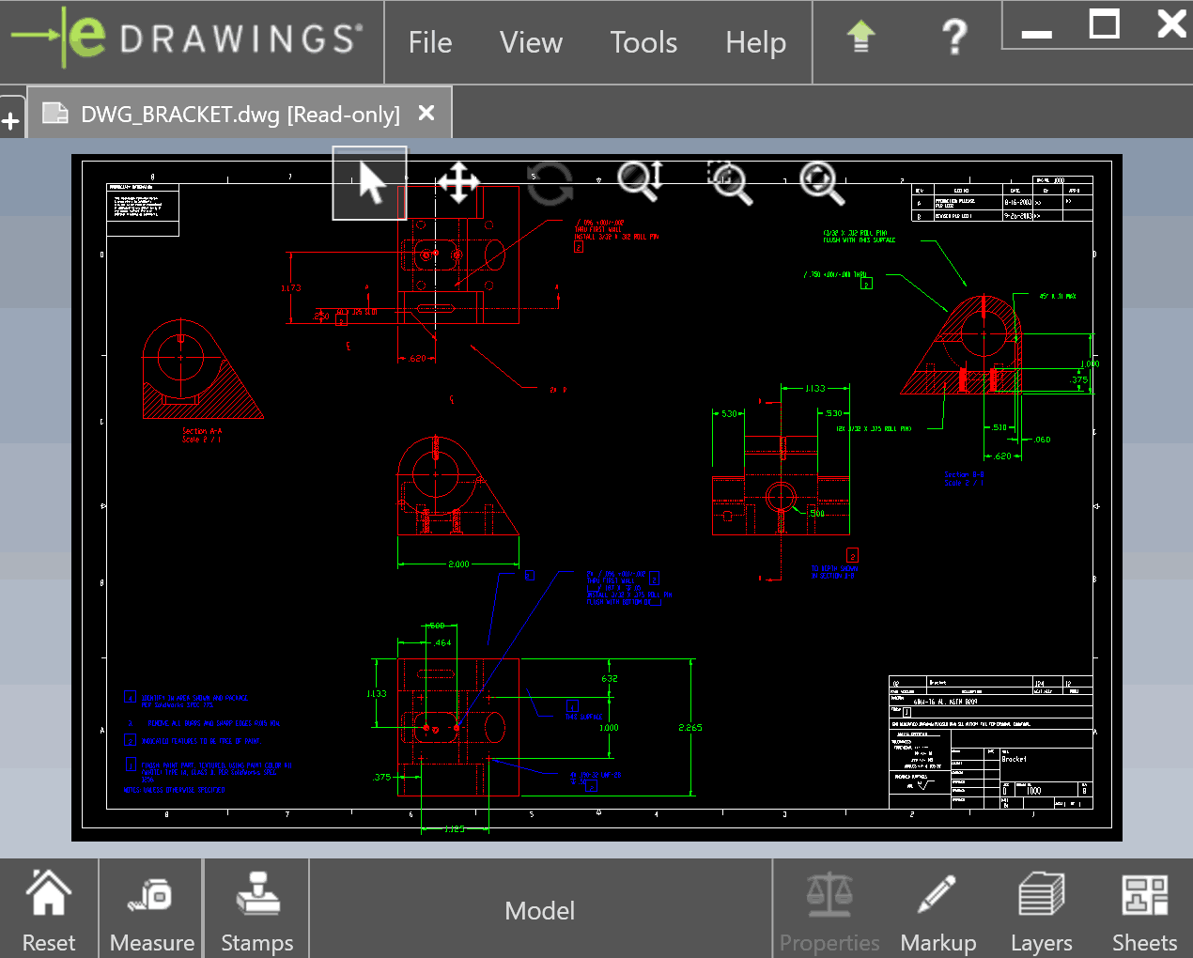Select the Zoom in/out magnifier tool

pos(641,181)
